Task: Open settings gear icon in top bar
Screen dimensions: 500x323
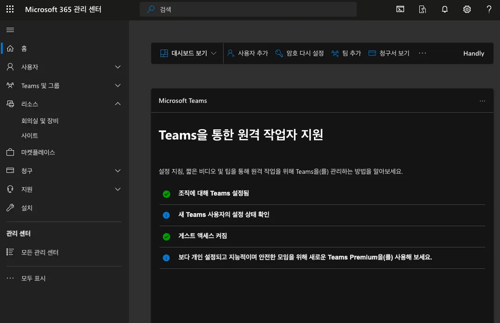Action: pos(467,9)
